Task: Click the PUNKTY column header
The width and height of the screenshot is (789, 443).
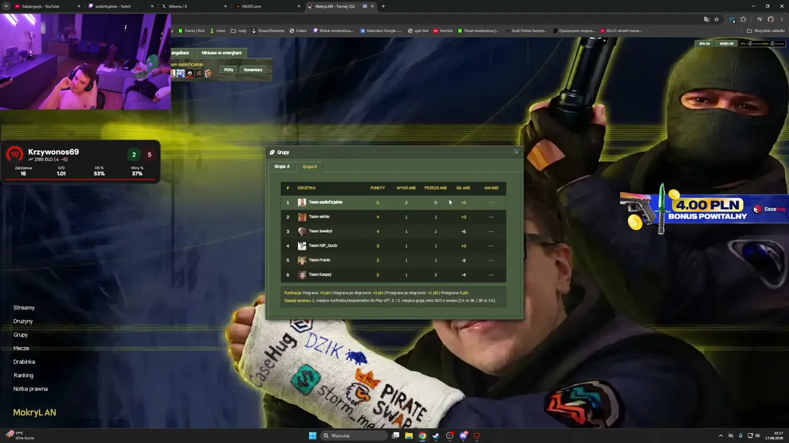Action: click(377, 188)
